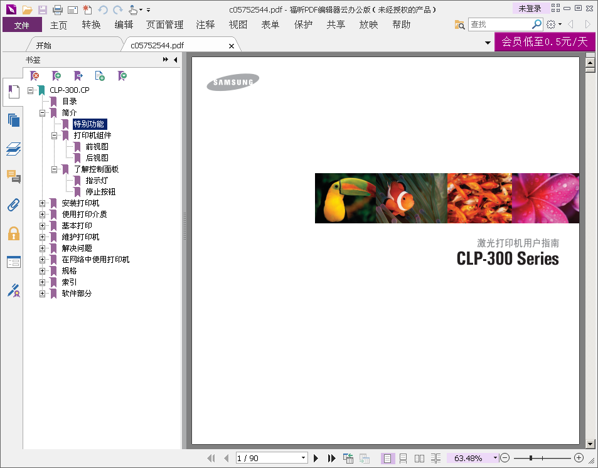Add a new bookmark with the plus bookmark icon
Viewport: 598px width, 468px height.
point(56,76)
